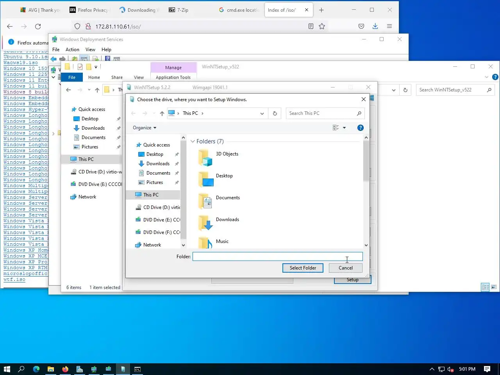Viewport: 500px width, 375px height.
Task: Open the Organize dropdown menu
Action: (144, 128)
